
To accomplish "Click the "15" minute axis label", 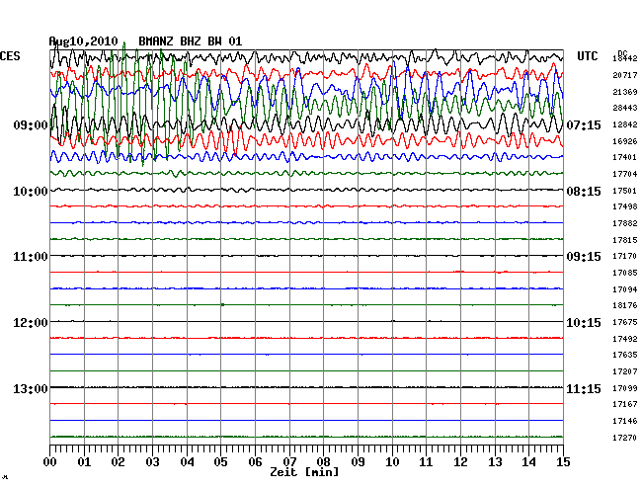I will click(x=563, y=462).
